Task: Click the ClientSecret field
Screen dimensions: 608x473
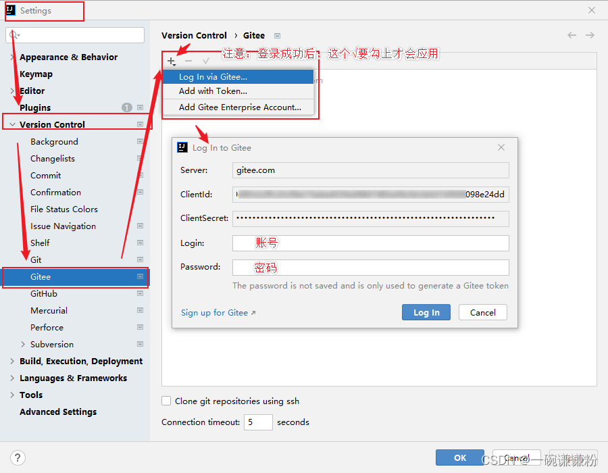Action: 371,219
